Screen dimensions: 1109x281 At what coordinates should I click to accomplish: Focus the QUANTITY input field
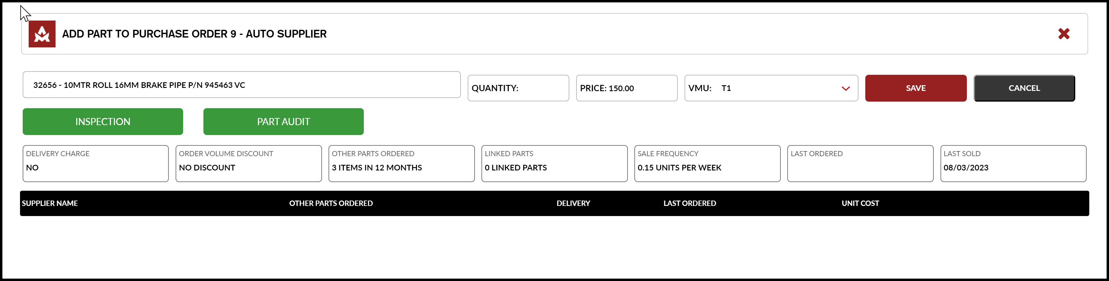tap(518, 88)
